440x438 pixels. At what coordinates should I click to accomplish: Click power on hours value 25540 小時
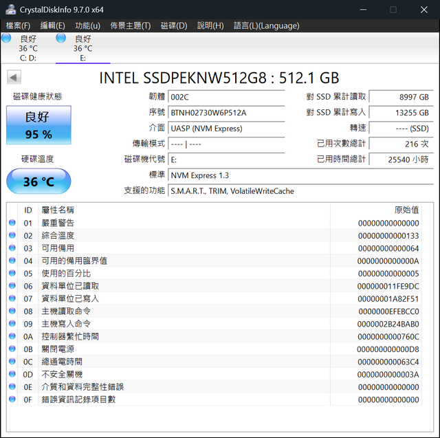coord(401,160)
